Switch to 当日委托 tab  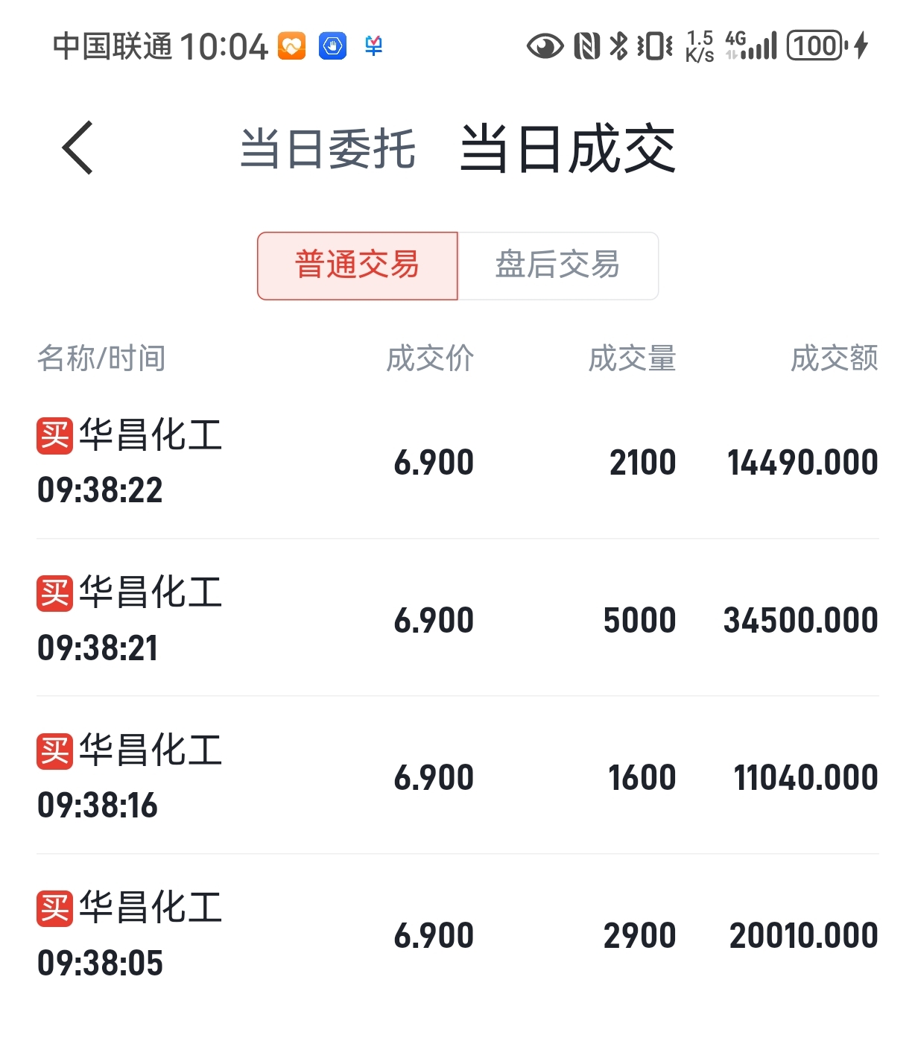(x=328, y=148)
